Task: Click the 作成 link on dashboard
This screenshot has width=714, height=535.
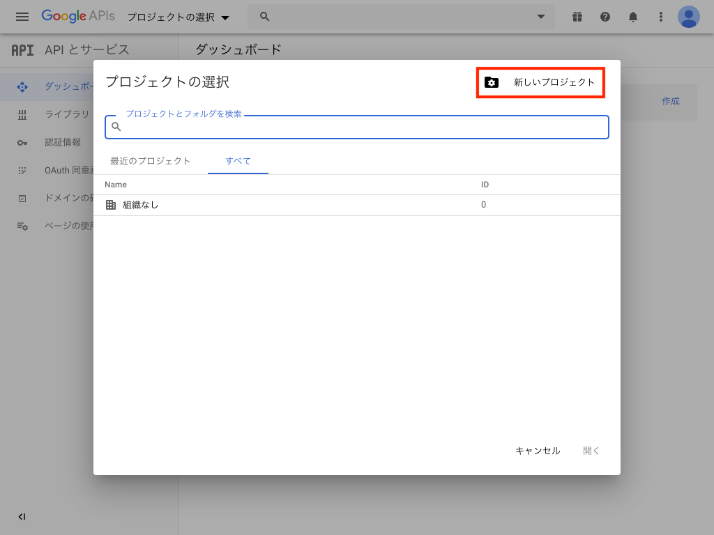Action: [x=670, y=102]
